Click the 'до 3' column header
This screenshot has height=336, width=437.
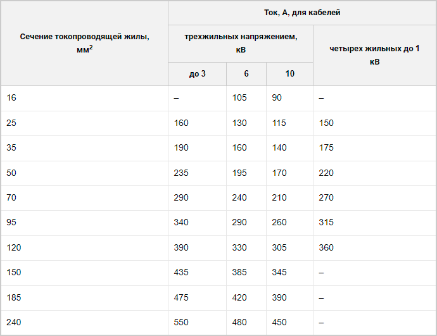coord(198,73)
